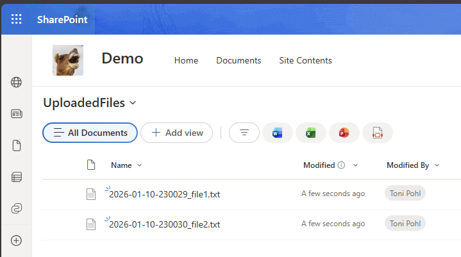This screenshot has width=461, height=257.
Task: Filter by PowerPoint files icon
Action: (344, 133)
